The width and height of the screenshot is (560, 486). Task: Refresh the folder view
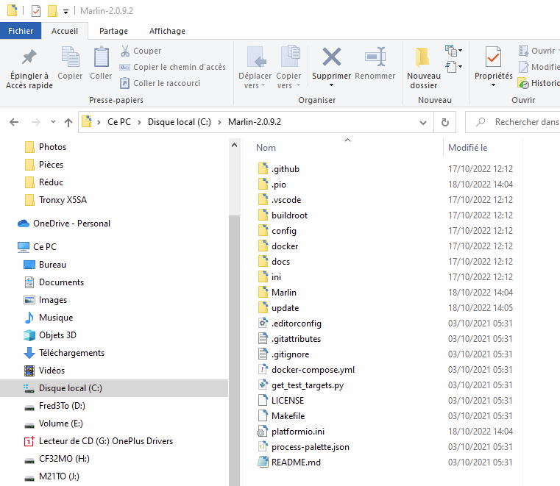(x=445, y=122)
